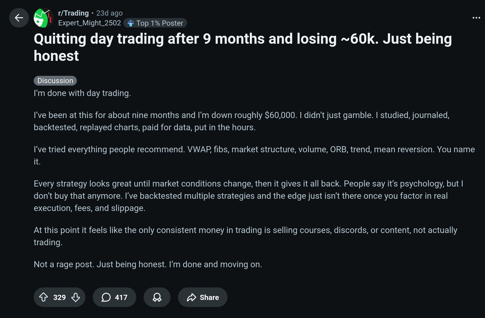Click the "Not a rage post" closing line
The image size is (485, 318).
pos(148,264)
